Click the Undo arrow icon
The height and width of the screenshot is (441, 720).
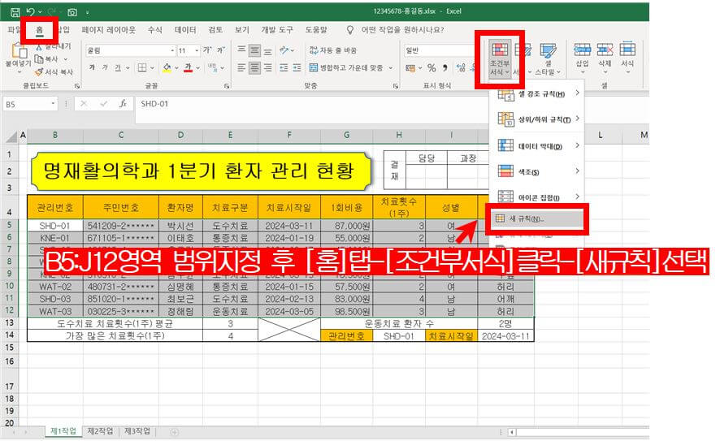click(x=30, y=12)
